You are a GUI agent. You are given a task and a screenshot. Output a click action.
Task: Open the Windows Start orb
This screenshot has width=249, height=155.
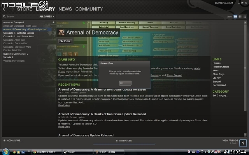pyautogui.click(x=6, y=152)
